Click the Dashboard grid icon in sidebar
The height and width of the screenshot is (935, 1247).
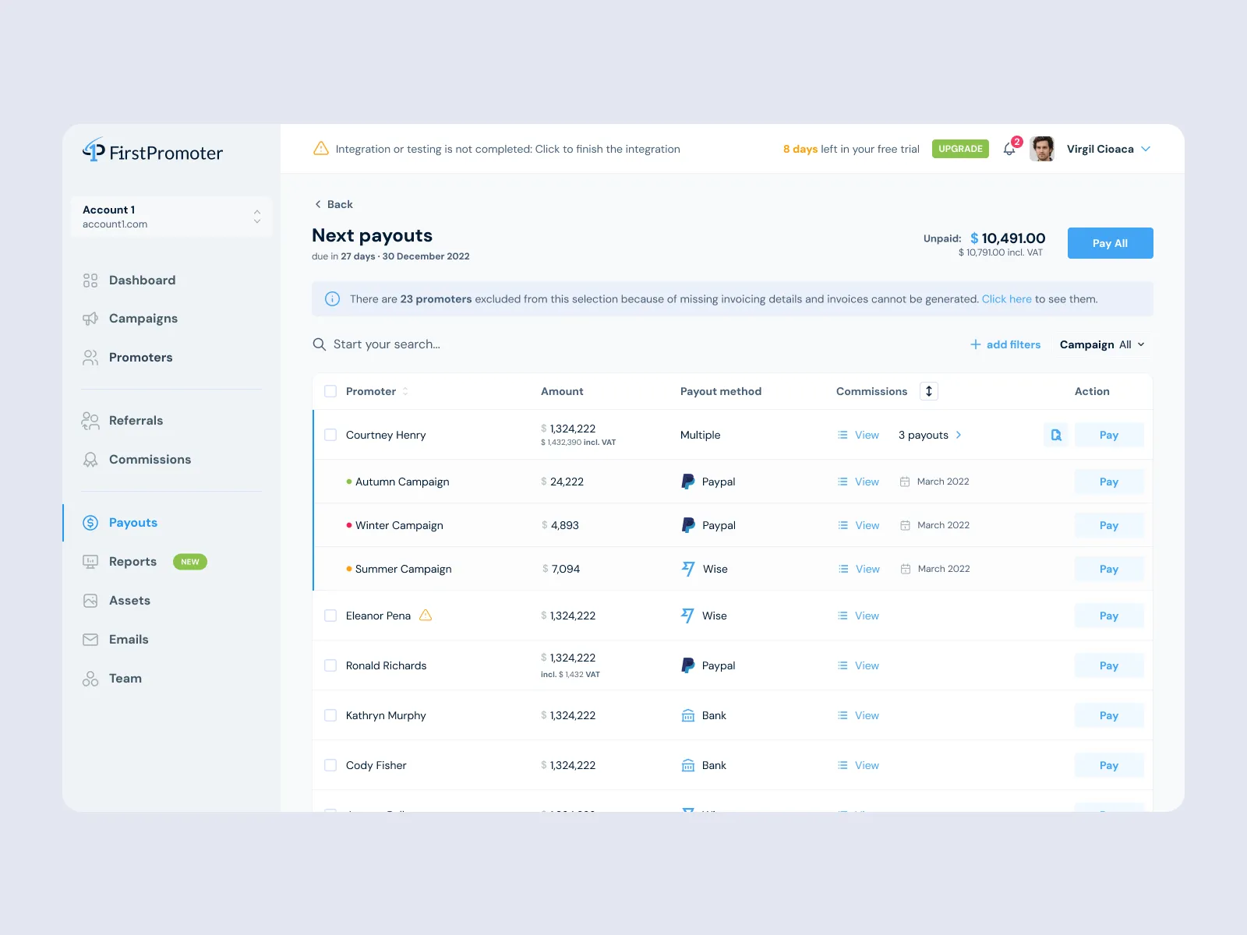(90, 280)
